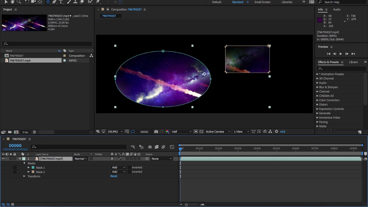Open the Mask 2 mode dropdown showing Add
This screenshot has width=368, height=207.
point(118,172)
